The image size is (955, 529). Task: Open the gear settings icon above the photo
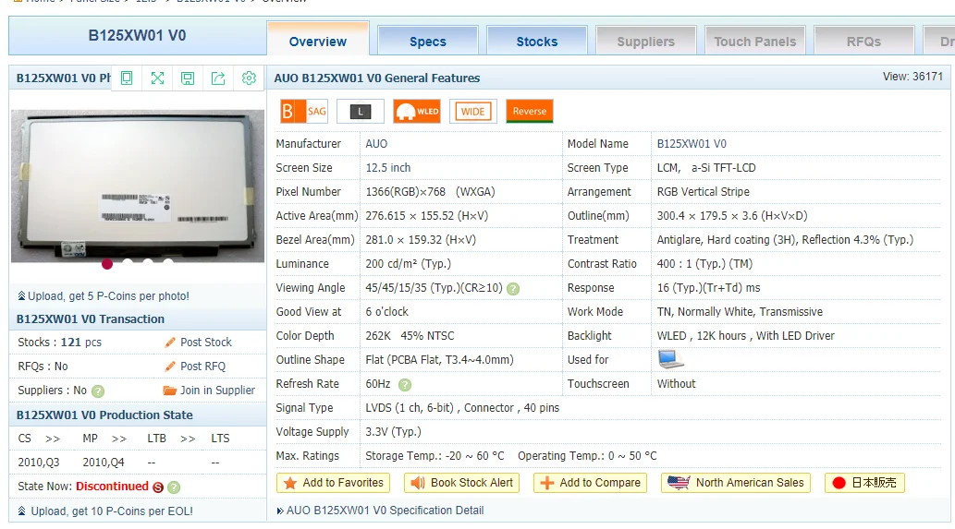pyautogui.click(x=249, y=78)
